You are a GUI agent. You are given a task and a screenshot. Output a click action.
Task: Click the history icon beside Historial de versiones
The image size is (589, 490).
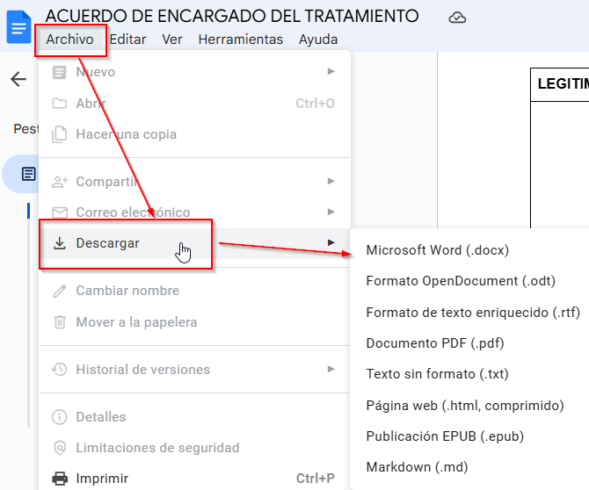tap(60, 370)
